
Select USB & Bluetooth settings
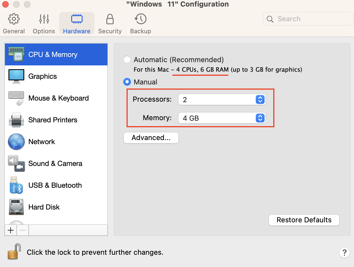[55, 185]
